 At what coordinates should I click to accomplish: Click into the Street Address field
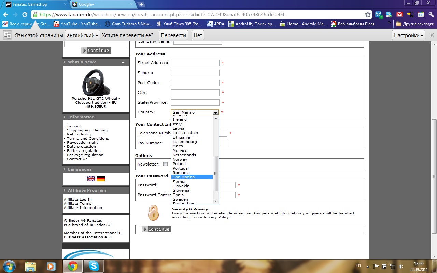pyautogui.click(x=195, y=63)
